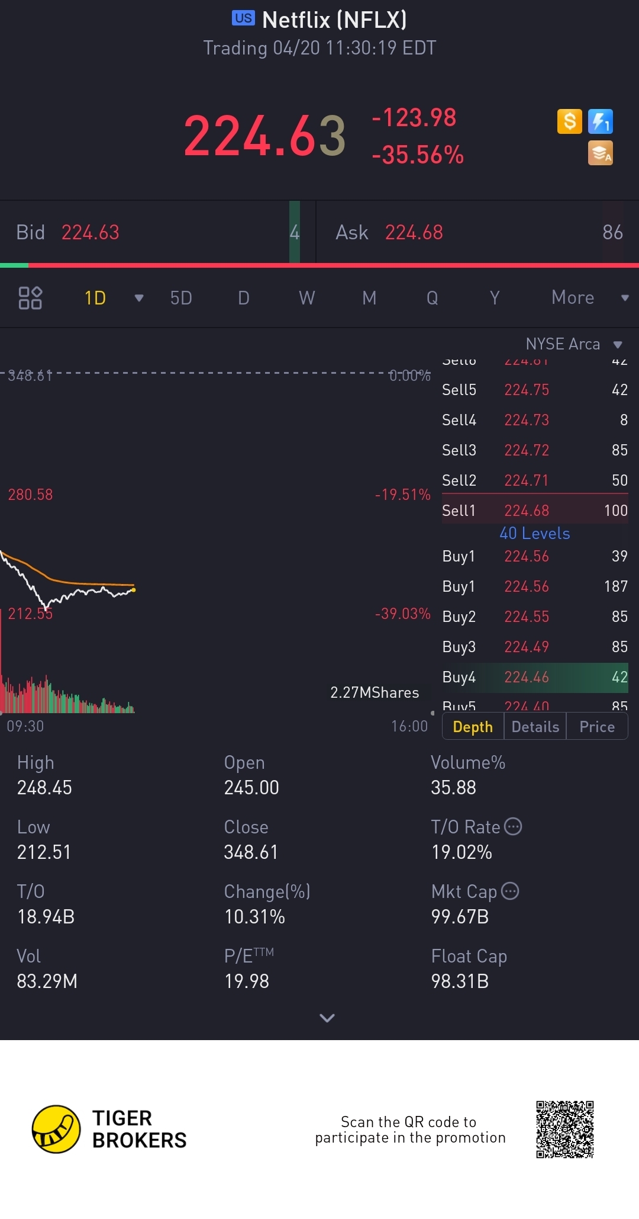Viewport: 639px width, 1219px height.
Task: Tap the Buy1 row with 39 shares
Action: [x=535, y=556]
